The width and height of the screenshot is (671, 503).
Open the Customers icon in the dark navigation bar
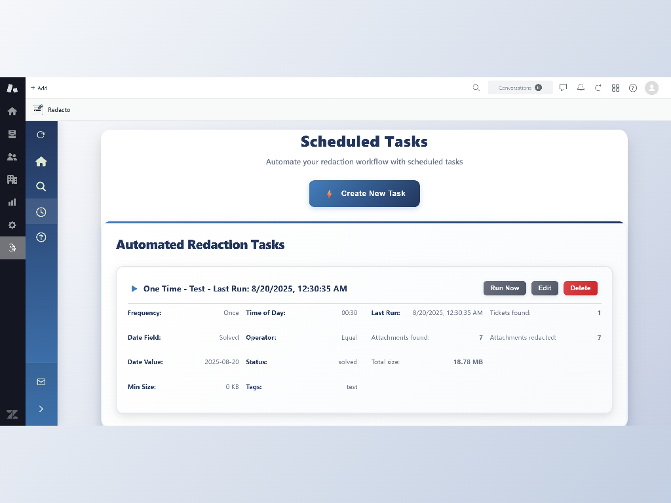12,157
